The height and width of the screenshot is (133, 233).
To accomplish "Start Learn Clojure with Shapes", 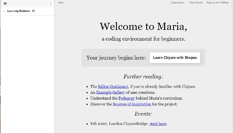I will pos(175,57).
